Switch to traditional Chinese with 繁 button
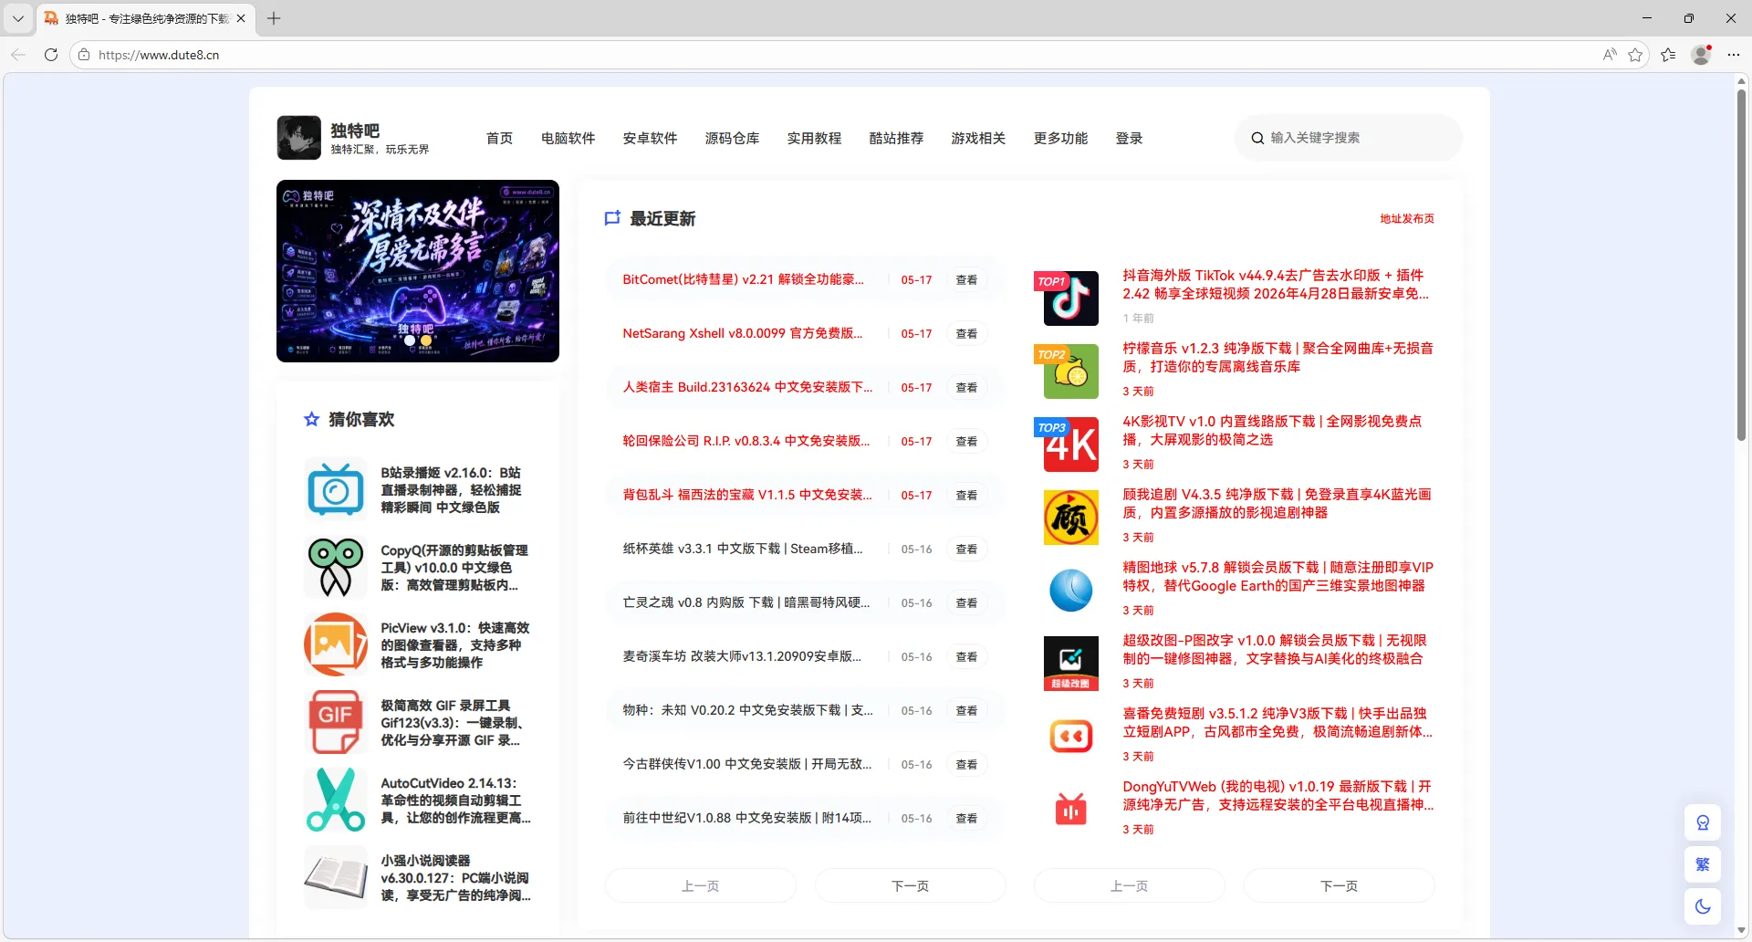 pos(1703,865)
